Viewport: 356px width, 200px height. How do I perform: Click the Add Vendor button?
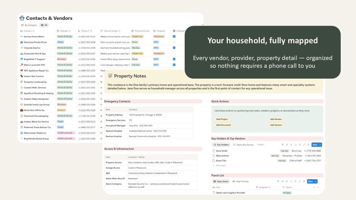[276, 119]
